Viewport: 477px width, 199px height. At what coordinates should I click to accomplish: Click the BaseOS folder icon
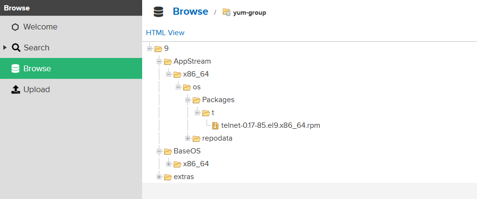(x=168, y=151)
